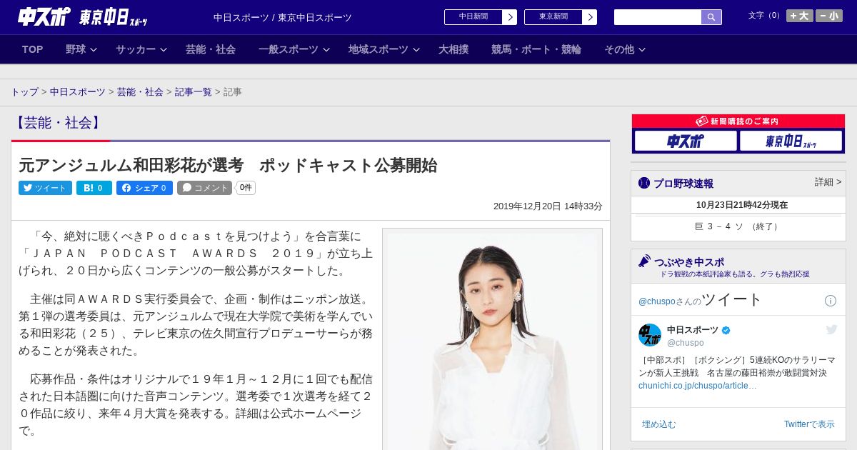Expand the 地域スポーツ menu
The image size is (857, 450).
(x=384, y=49)
